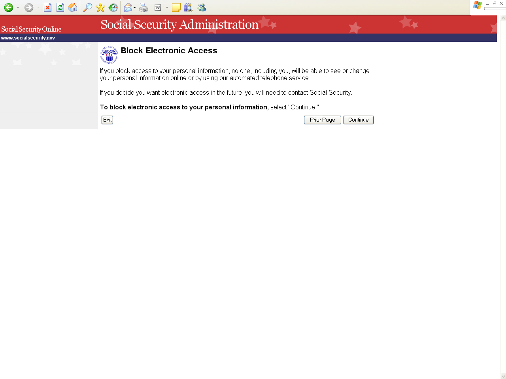The image size is (506, 379).
Task: Click the "Block Electronic Access" heading
Action: 169,51
